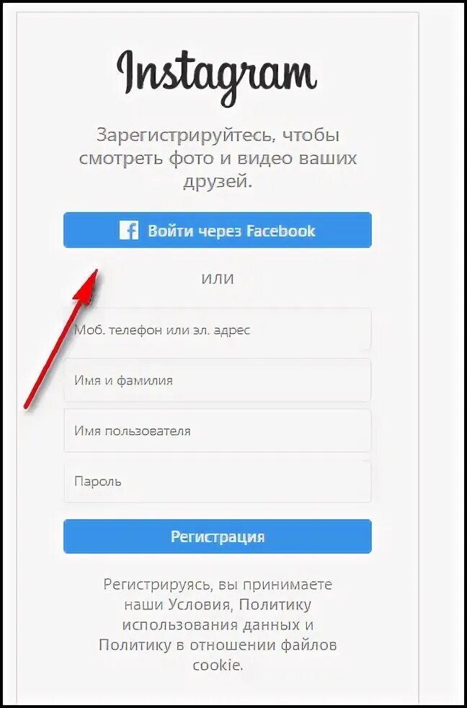Viewport: 467px width, 708px height.
Task: Submit the form with the 'Регистрация' button
Action: [218, 536]
